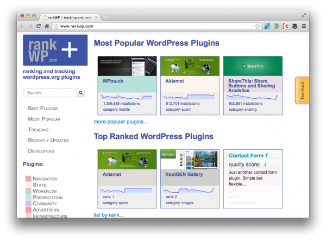Go forward with the browser forward arrow
The width and height of the screenshot is (326, 241).
point(30,26)
